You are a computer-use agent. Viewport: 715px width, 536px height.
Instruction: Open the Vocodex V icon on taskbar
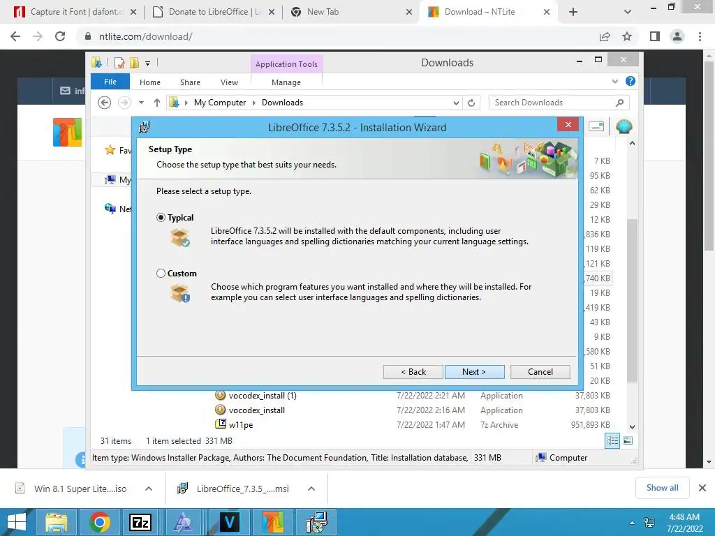[x=229, y=522]
